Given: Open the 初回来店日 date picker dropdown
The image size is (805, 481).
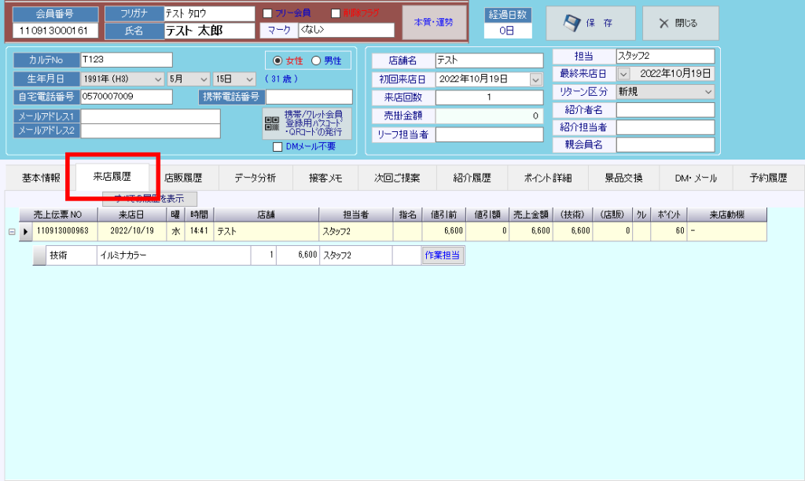Looking at the screenshot, I should [x=536, y=79].
